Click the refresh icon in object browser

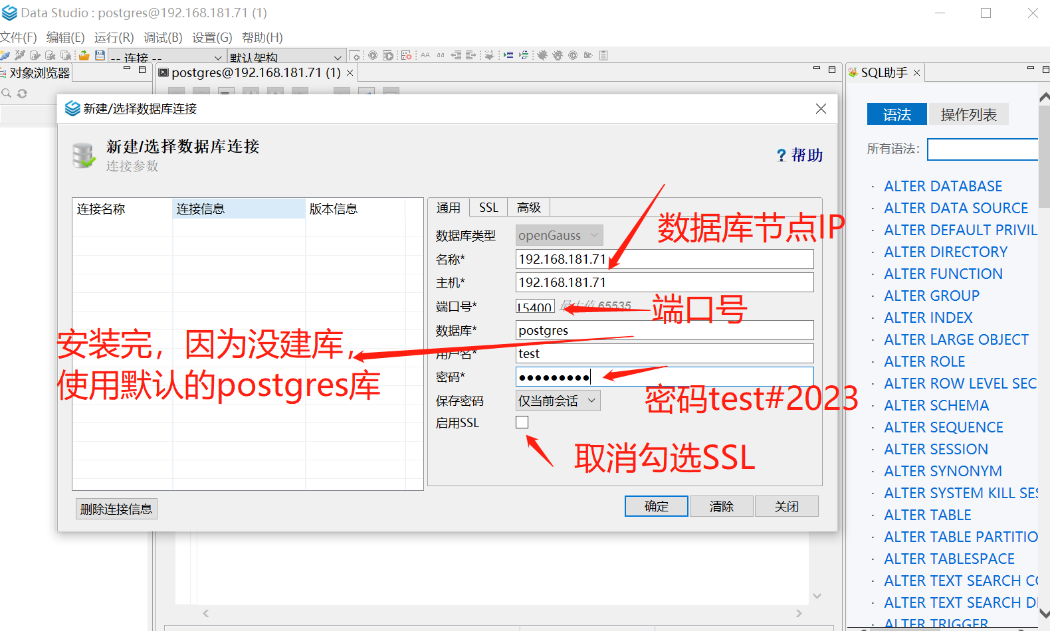(22, 94)
